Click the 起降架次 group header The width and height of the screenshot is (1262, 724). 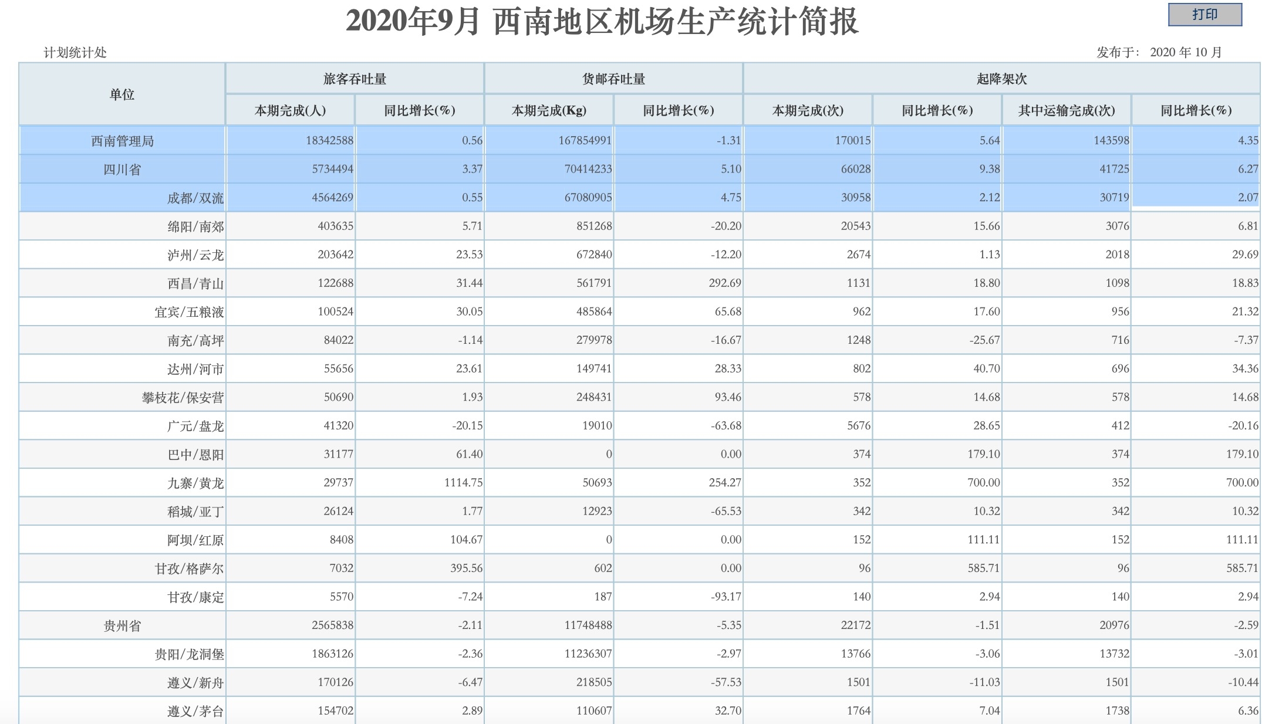pyautogui.click(x=1001, y=79)
